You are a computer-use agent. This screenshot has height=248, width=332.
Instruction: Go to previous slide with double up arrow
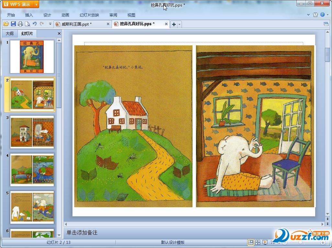[x=327, y=219]
